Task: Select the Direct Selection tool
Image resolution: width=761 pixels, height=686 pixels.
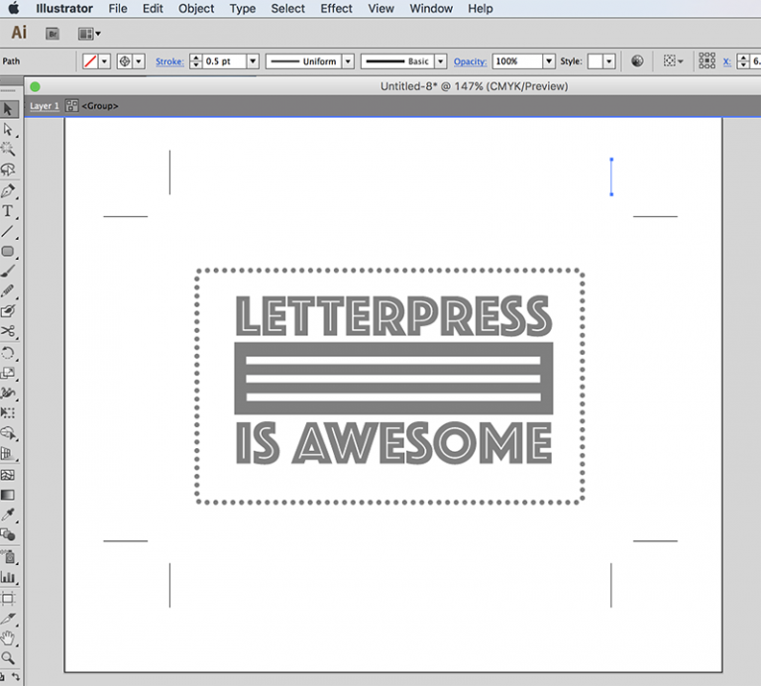Action: pos(8,129)
